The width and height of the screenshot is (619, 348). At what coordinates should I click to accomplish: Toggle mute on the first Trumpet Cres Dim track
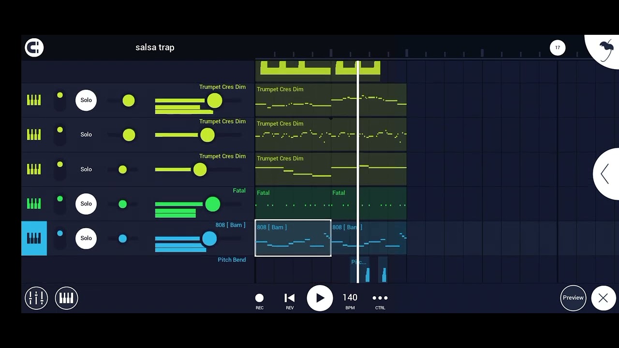pos(59,101)
